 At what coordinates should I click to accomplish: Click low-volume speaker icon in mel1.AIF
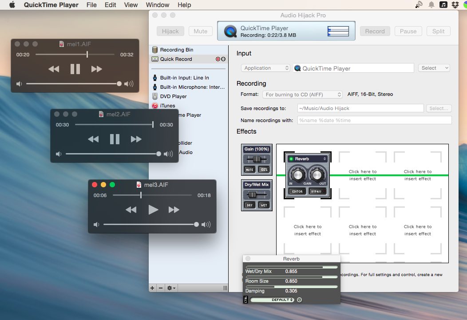(19, 84)
